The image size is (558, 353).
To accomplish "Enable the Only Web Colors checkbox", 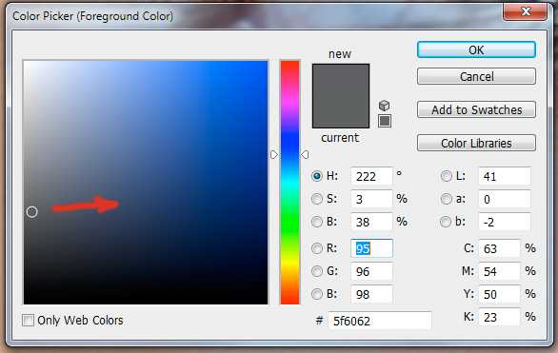I will pyautogui.click(x=29, y=321).
